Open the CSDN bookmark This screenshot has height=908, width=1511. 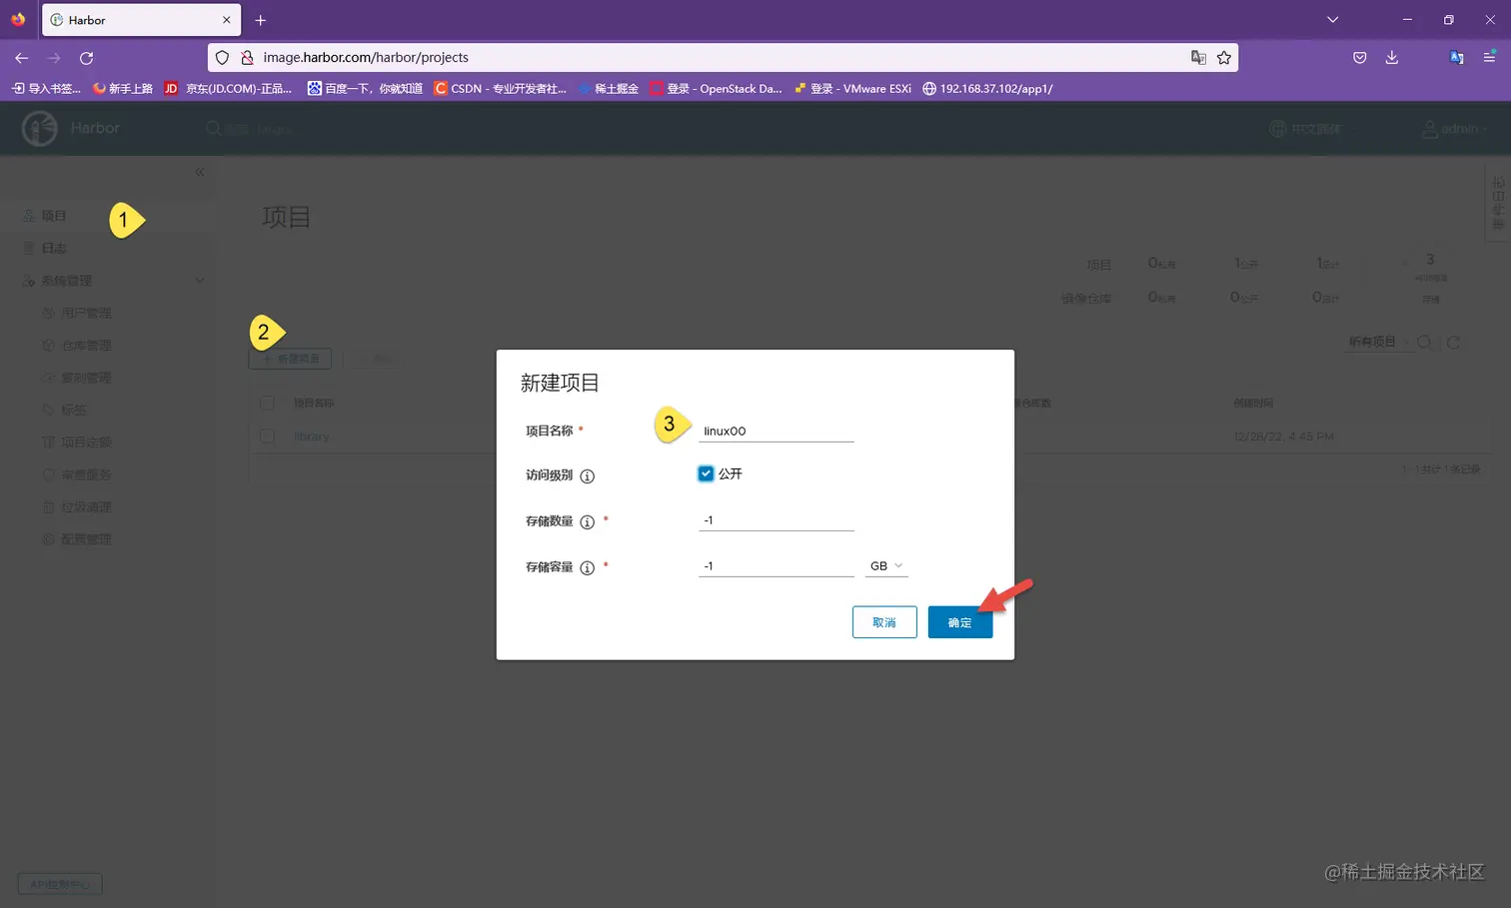tap(500, 89)
